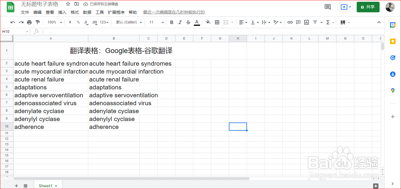401x189 pixels.
Task: Click the Redo arrow in toolbar
Action: click(x=21, y=22)
